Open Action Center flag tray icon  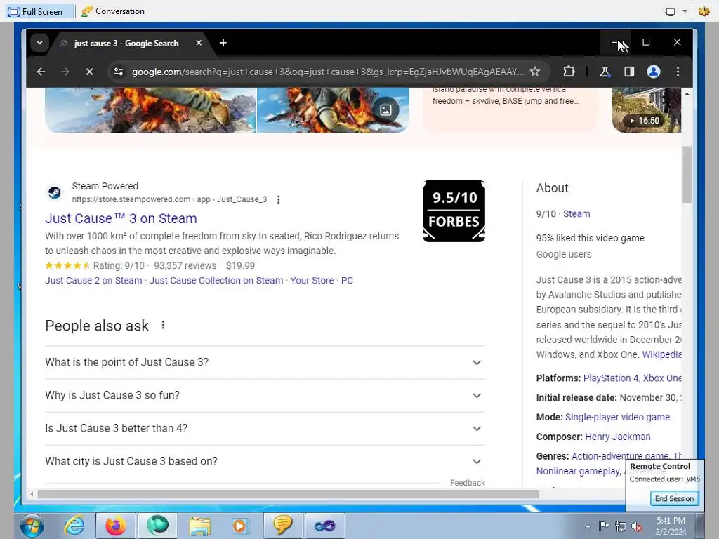[x=604, y=526]
